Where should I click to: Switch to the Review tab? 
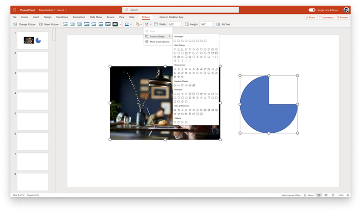[x=110, y=17]
